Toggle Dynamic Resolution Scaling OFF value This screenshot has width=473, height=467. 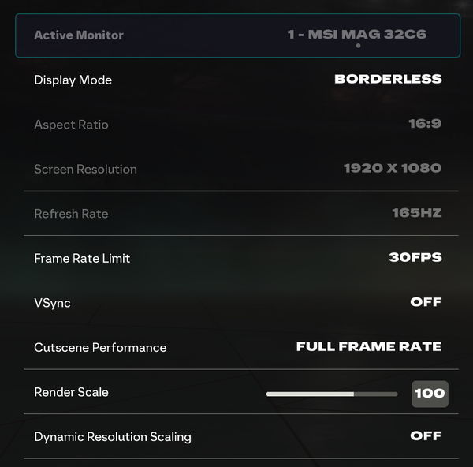pos(426,435)
